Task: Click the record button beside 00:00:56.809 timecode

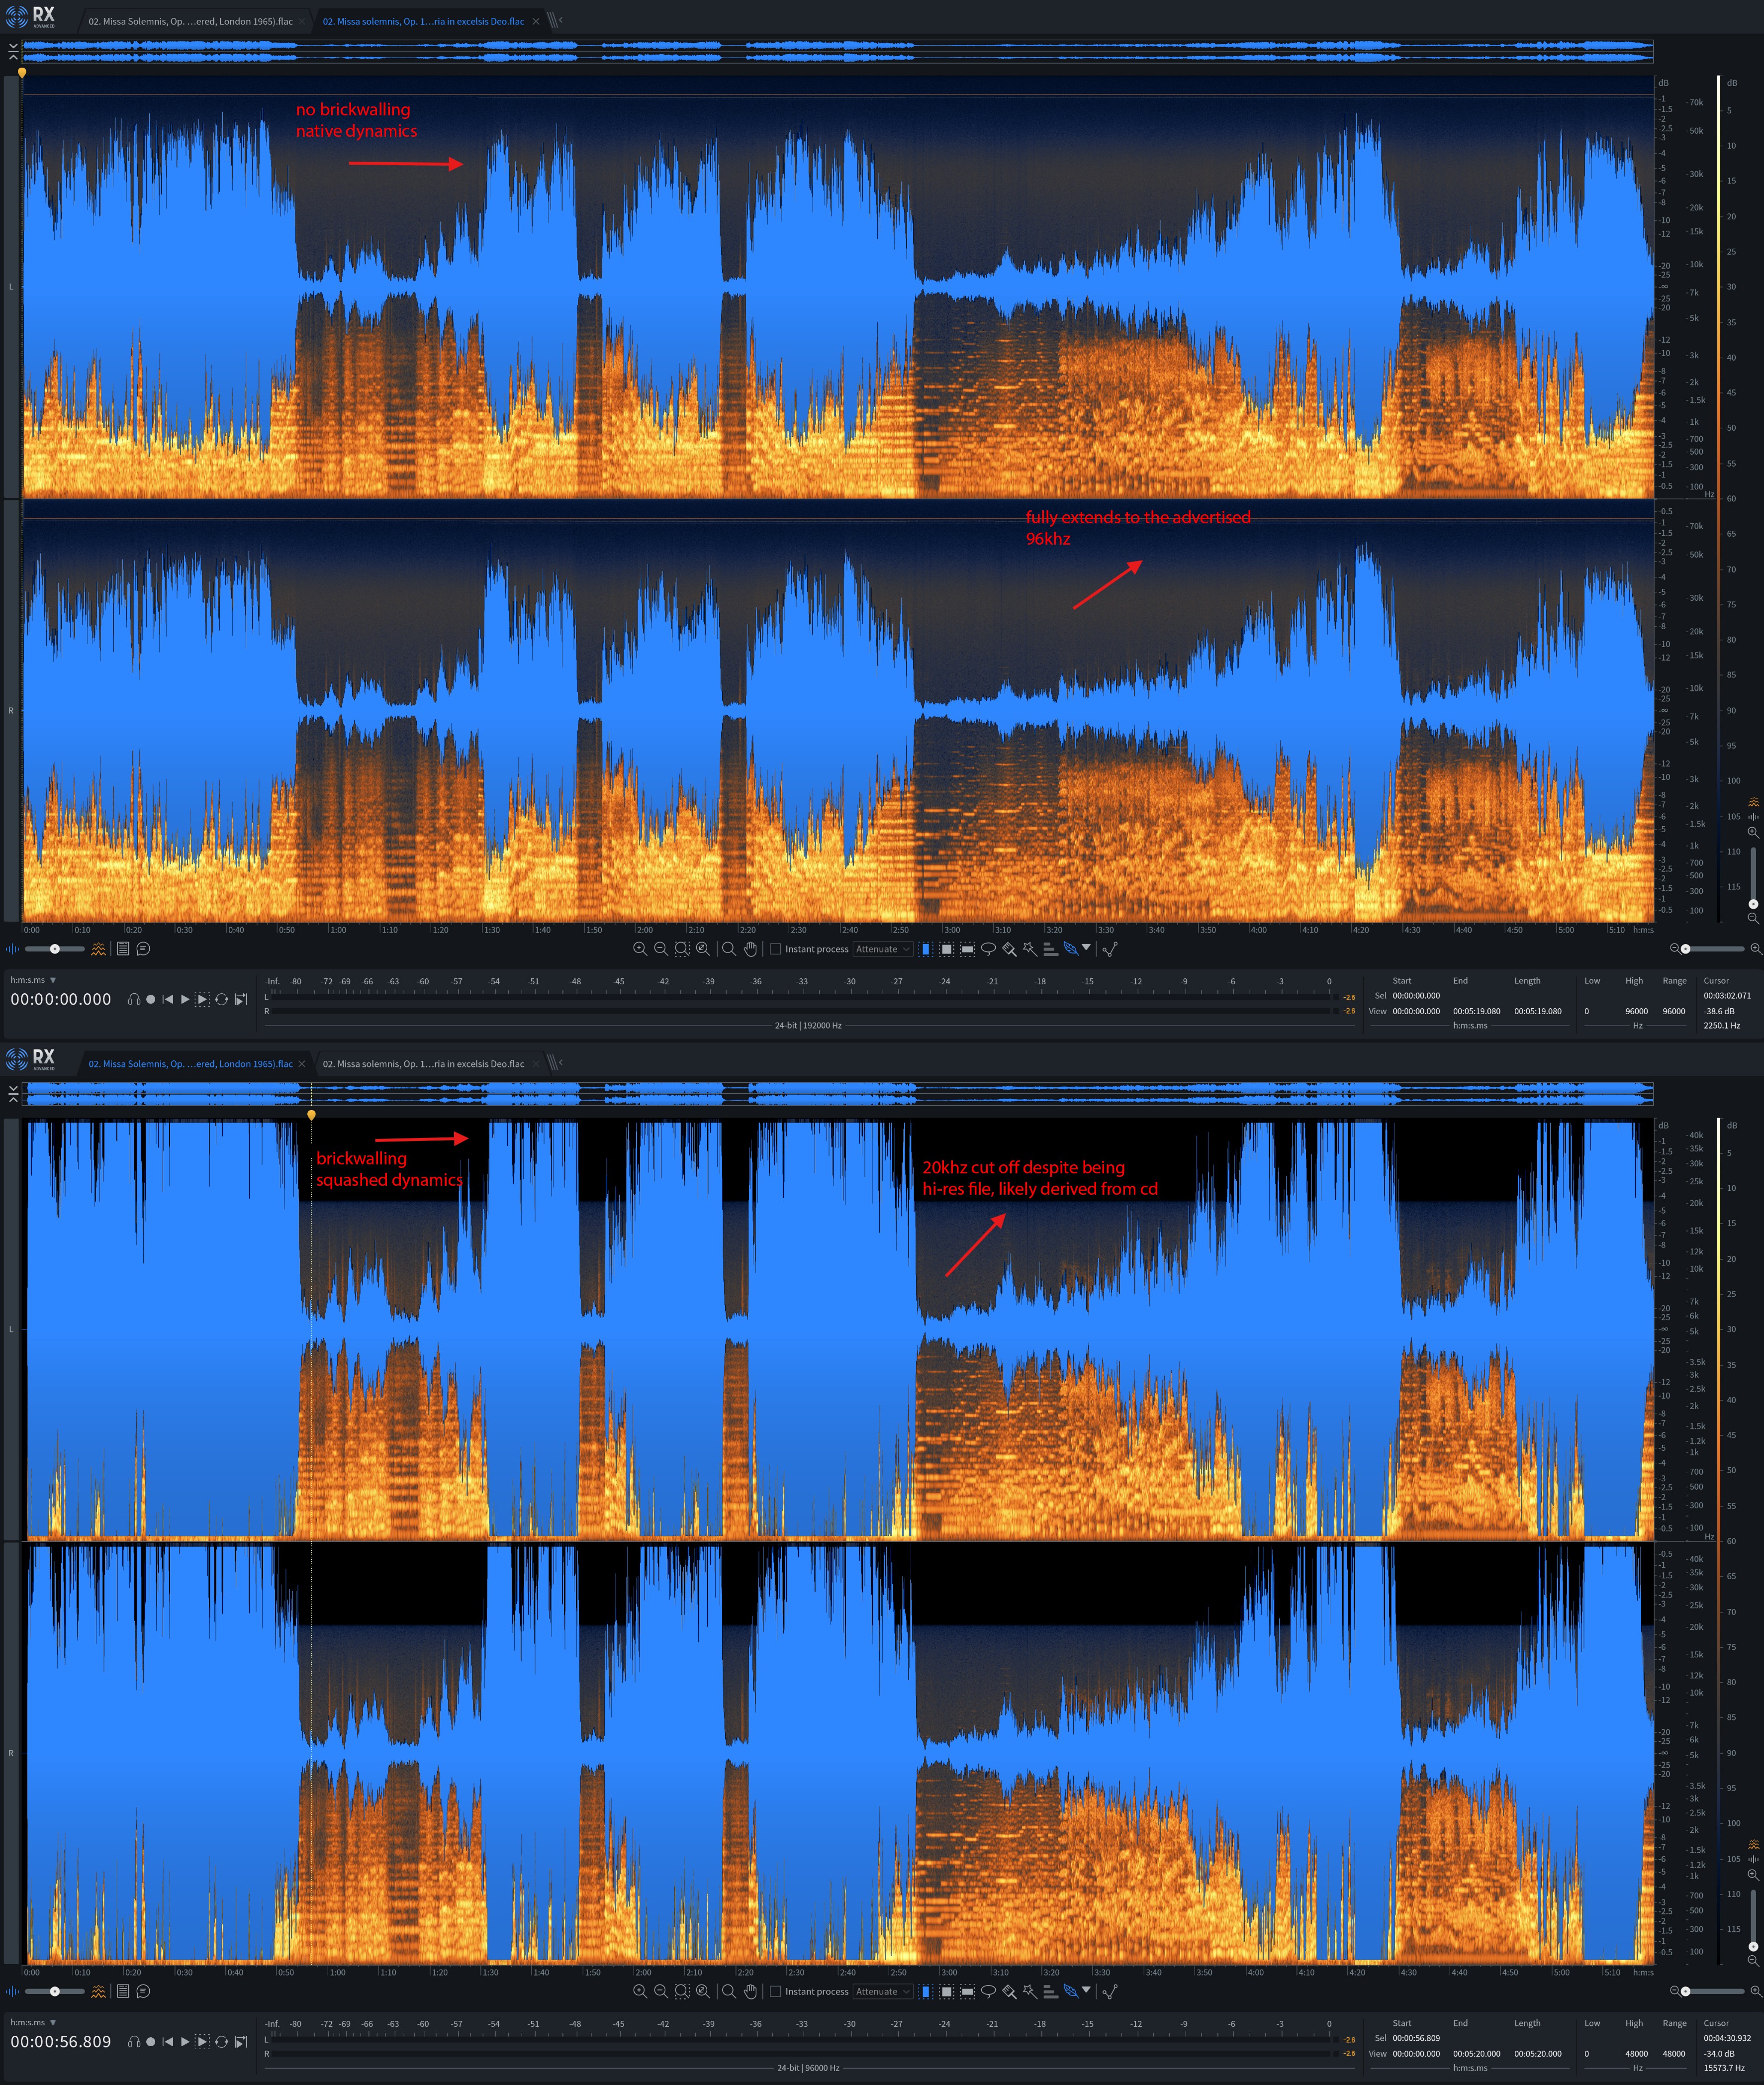Action: coord(151,2042)
